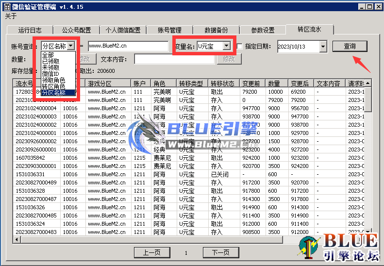This screenshot has height=266, width=384.
Task: Sort by the 变更前 column header
Action: tap(252, 83)
